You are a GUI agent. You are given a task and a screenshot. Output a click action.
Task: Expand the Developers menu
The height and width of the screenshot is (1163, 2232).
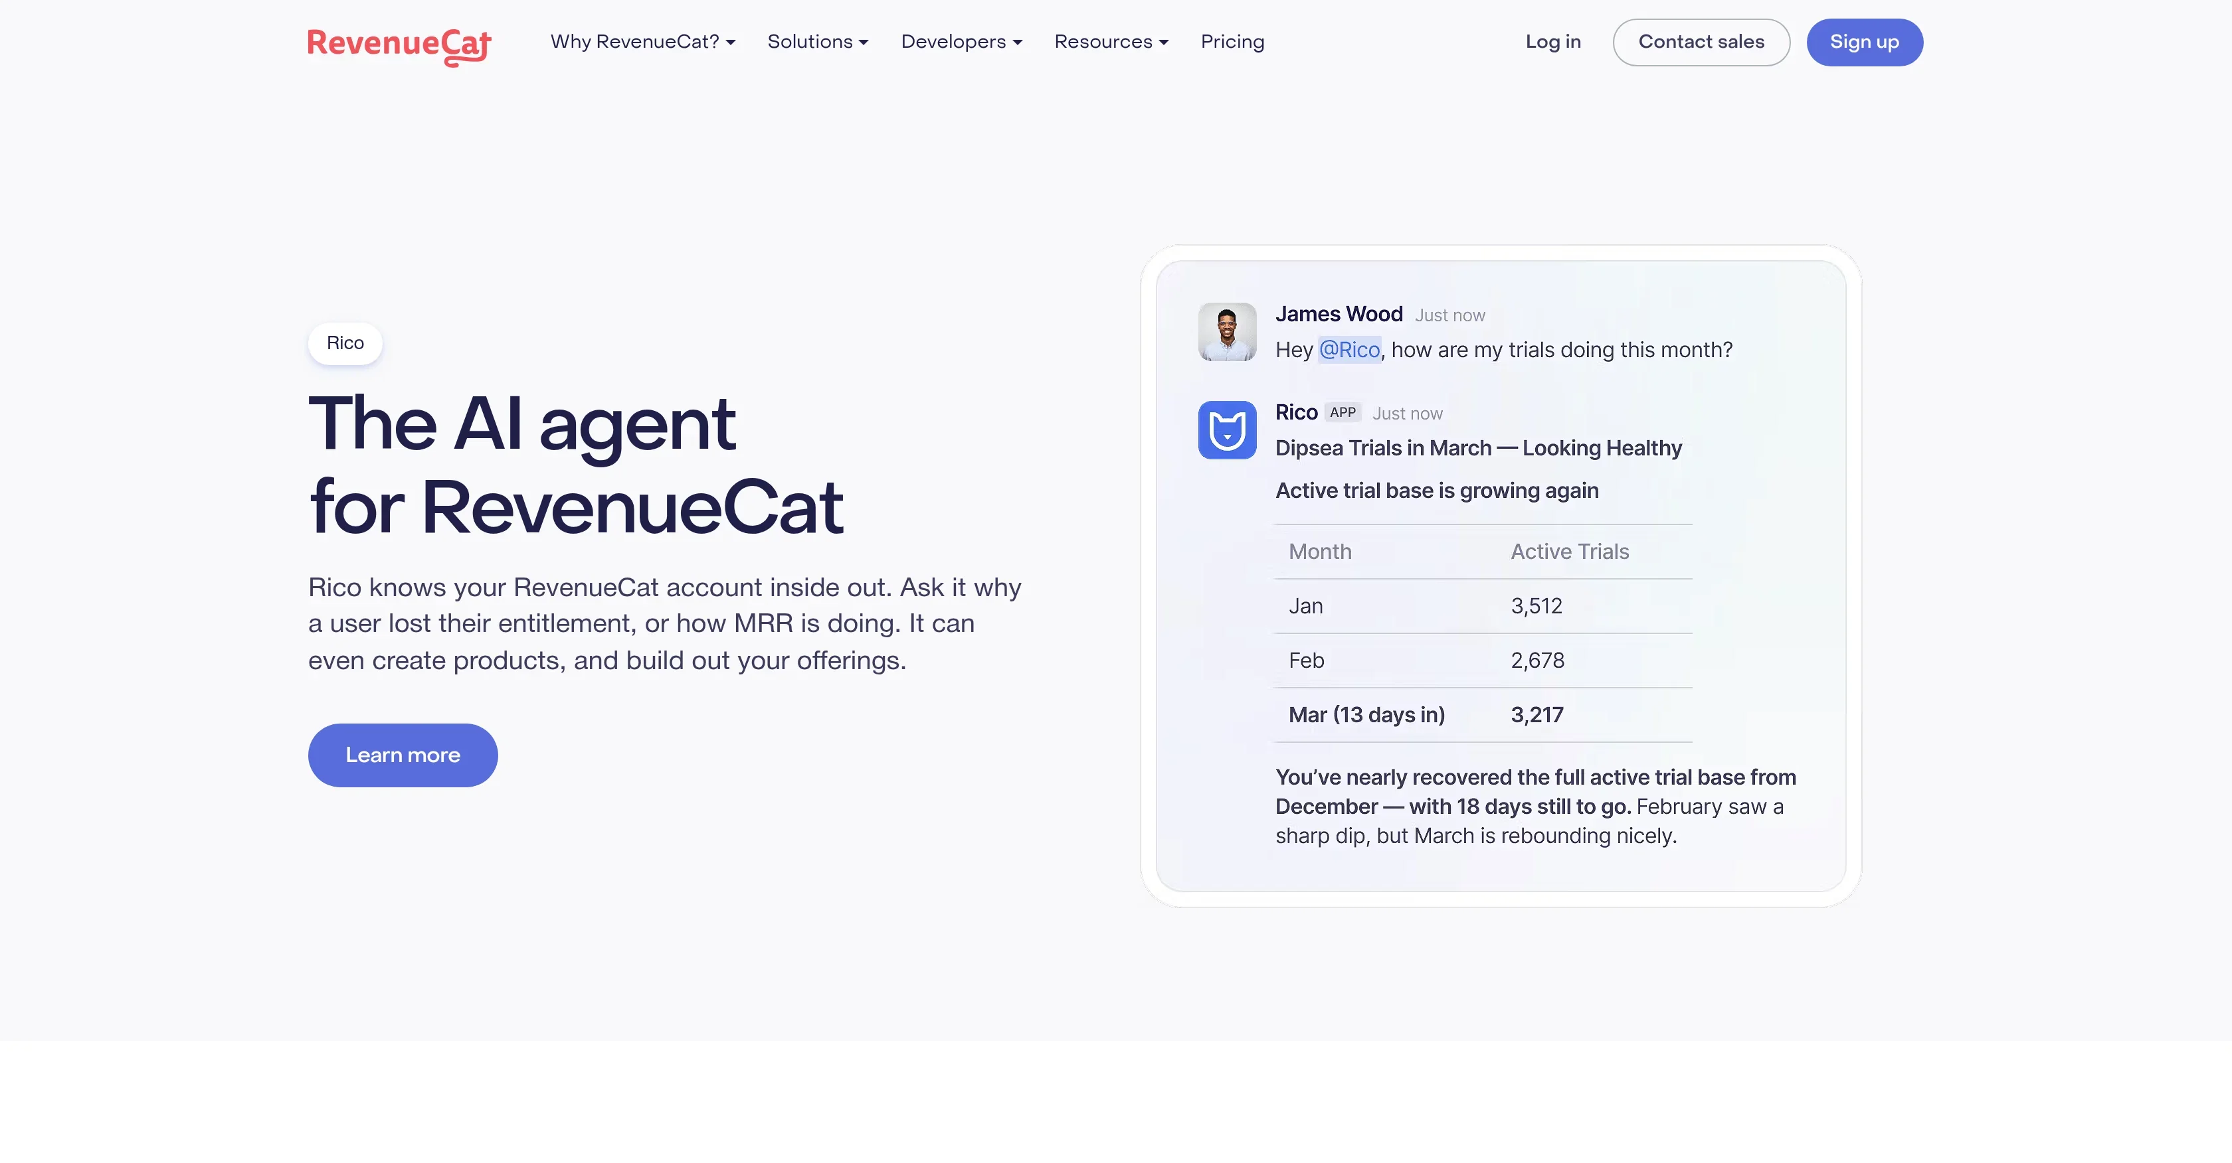[962, 42]
